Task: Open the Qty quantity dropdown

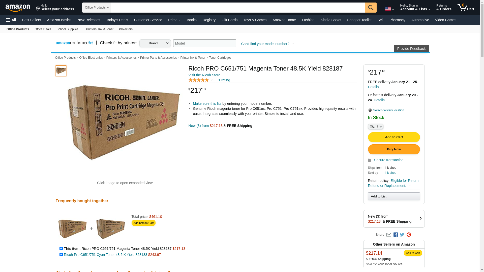Action: (x=375, y=126)
